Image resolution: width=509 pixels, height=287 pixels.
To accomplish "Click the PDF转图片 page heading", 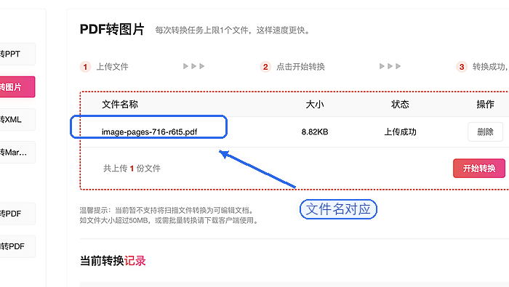I will coord(112,30).
